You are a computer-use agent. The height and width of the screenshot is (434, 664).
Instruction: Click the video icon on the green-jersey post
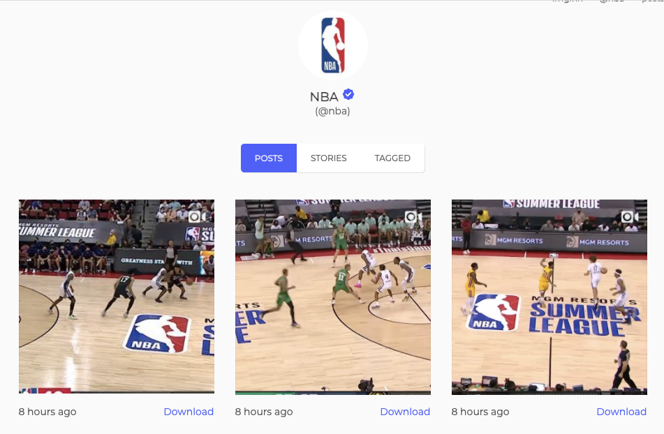coord(413,217)
